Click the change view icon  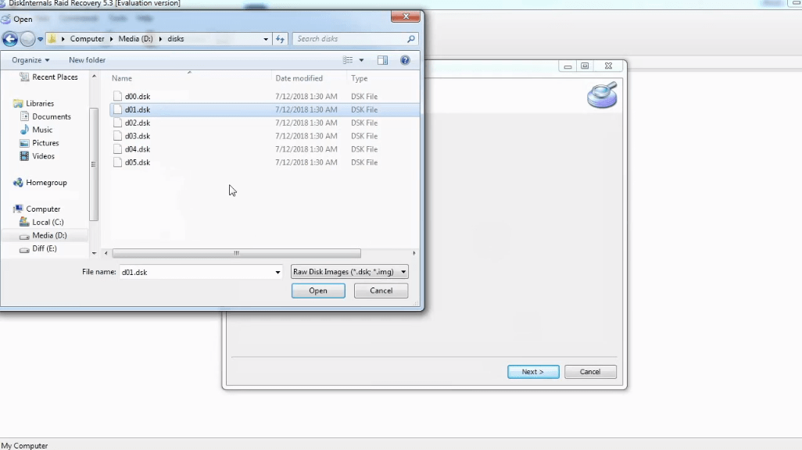point(348,60)
